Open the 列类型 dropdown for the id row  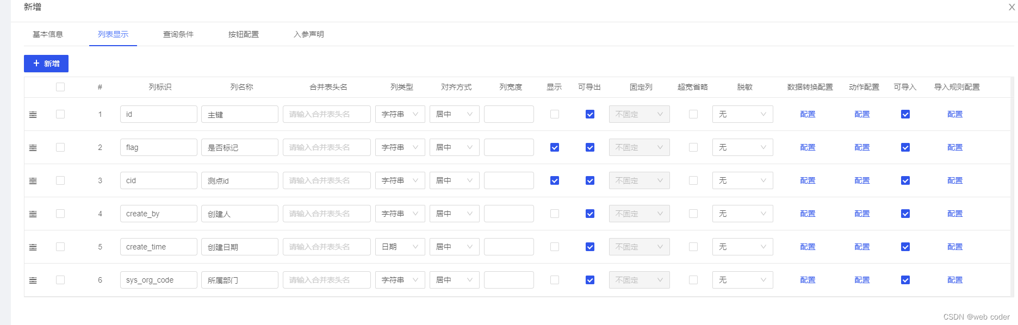(400, 114)
